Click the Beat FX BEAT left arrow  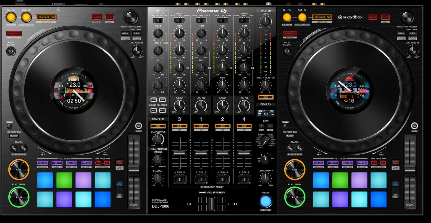coord(261,126)
